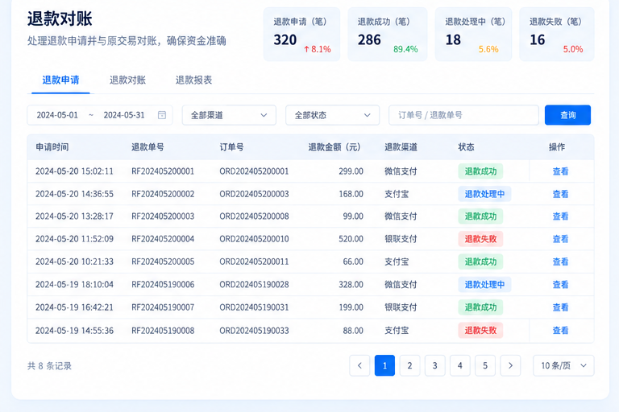Click order number ORD202405200003

click(254, 194)
